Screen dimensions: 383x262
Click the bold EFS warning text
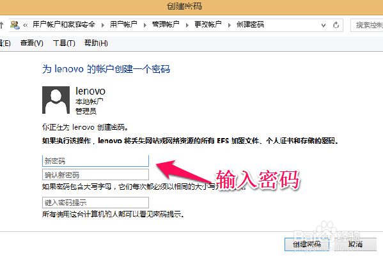pos(190,141)
